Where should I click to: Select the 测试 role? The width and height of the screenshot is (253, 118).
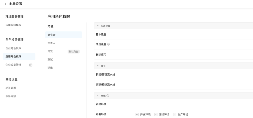point(50,59)
